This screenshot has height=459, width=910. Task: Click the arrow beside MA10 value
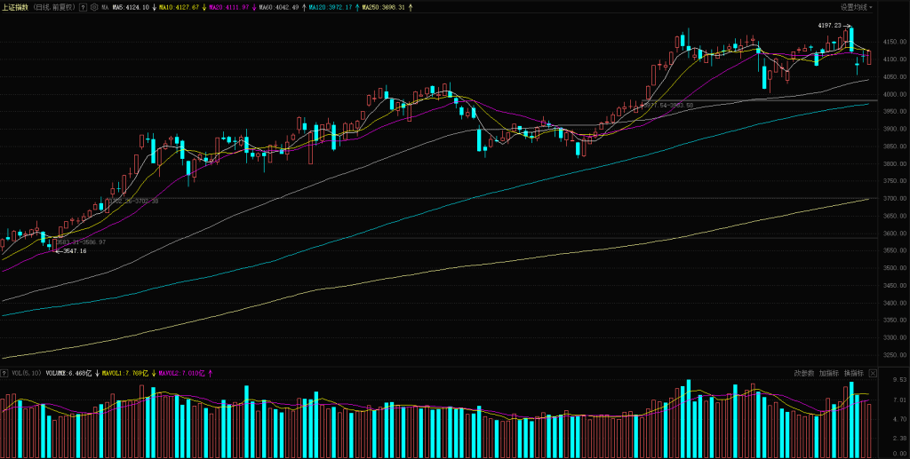(x=203, y=7)
